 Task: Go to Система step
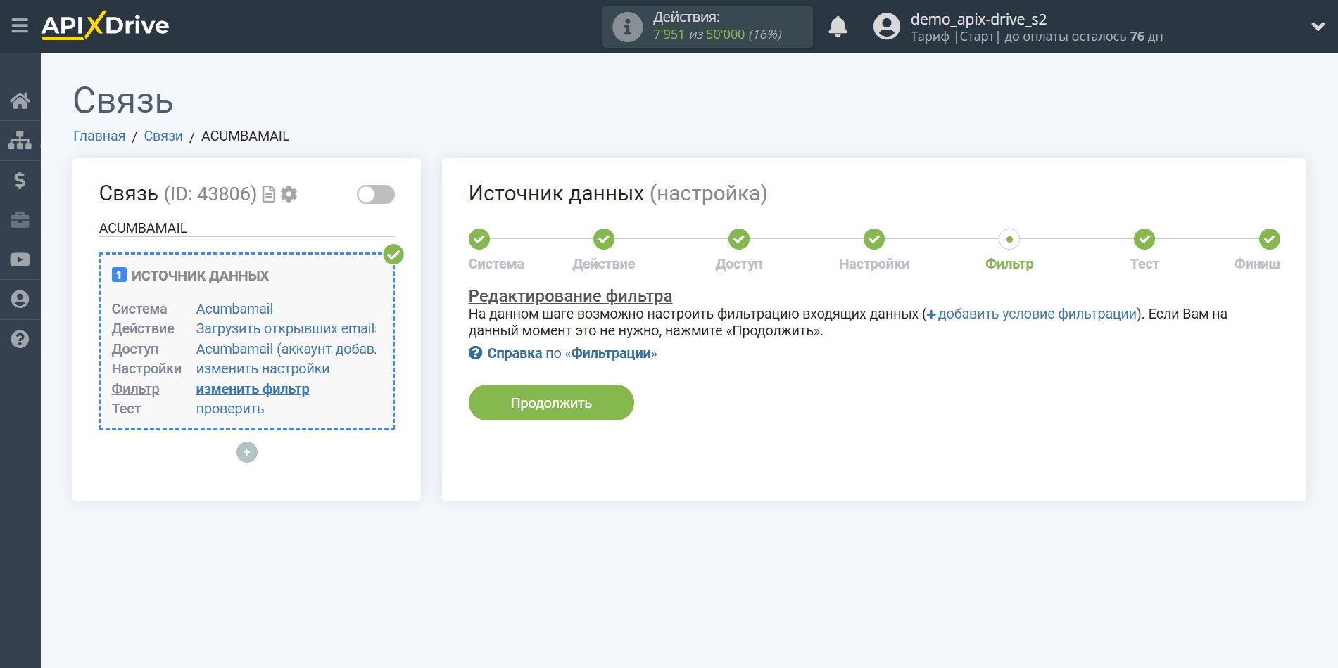(479, 239)
